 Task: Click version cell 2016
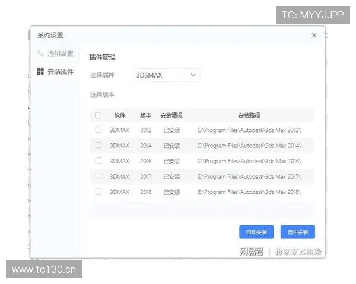click(146, 162)
